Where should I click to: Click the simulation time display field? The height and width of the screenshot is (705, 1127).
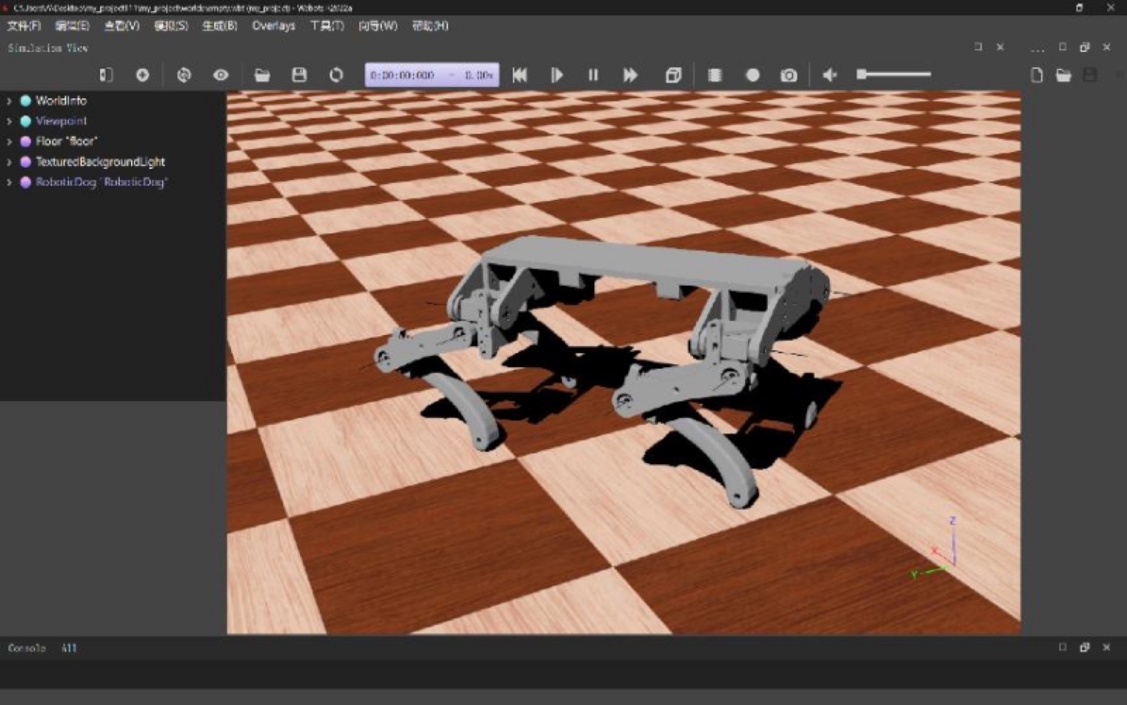pos(432,75)
